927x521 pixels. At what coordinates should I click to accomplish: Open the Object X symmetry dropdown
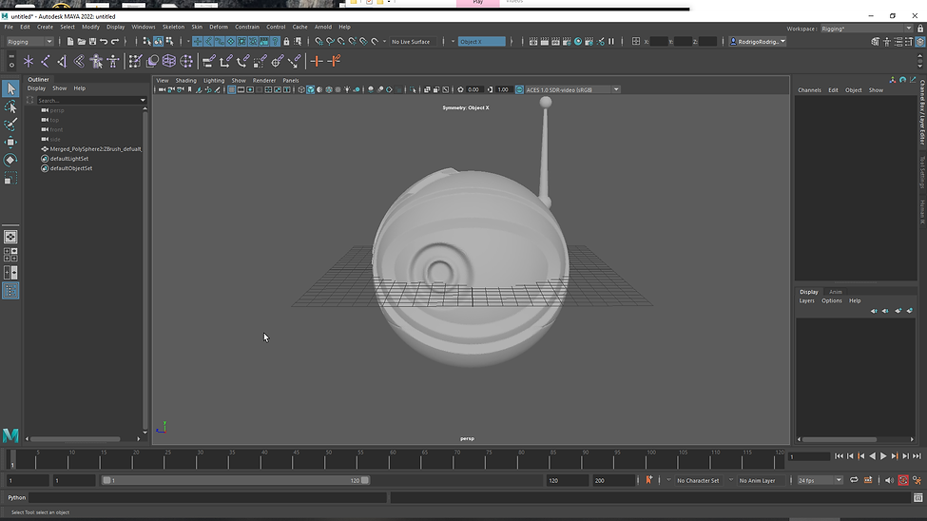pyautogui.click(x=482, y=42)
